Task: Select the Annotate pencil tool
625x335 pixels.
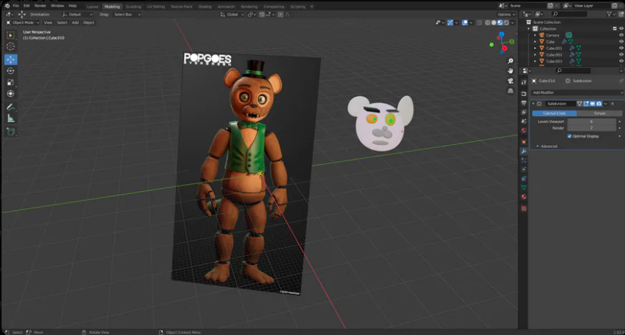Action: pos(11,107)
